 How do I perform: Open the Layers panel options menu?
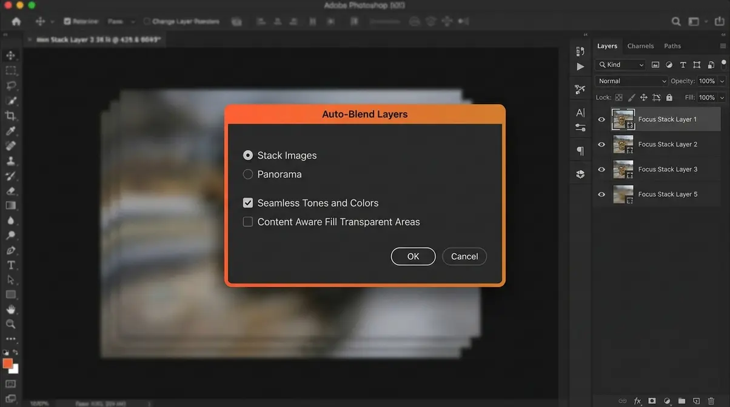(x=723, y=46)
